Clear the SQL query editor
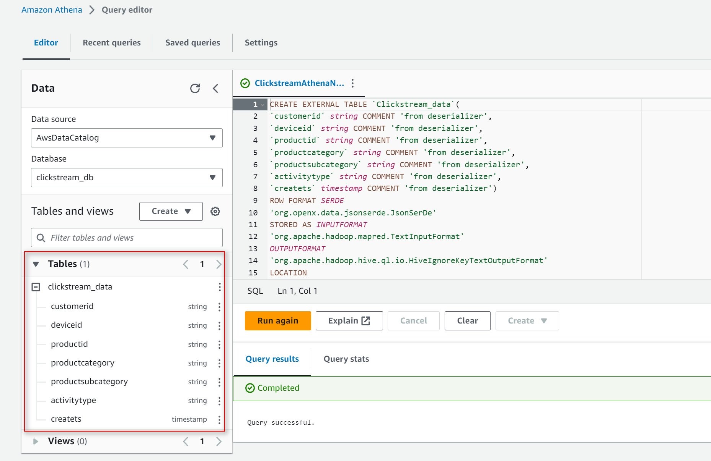 467,320
